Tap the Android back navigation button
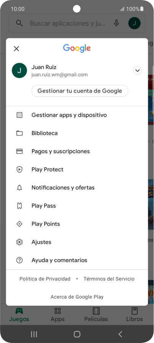This screenshot has height=343, width=154. (120, 334)
